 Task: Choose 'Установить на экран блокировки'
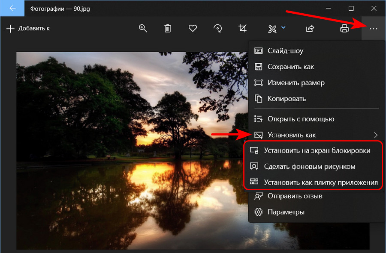pyautogui.click(x=317, y=150)
